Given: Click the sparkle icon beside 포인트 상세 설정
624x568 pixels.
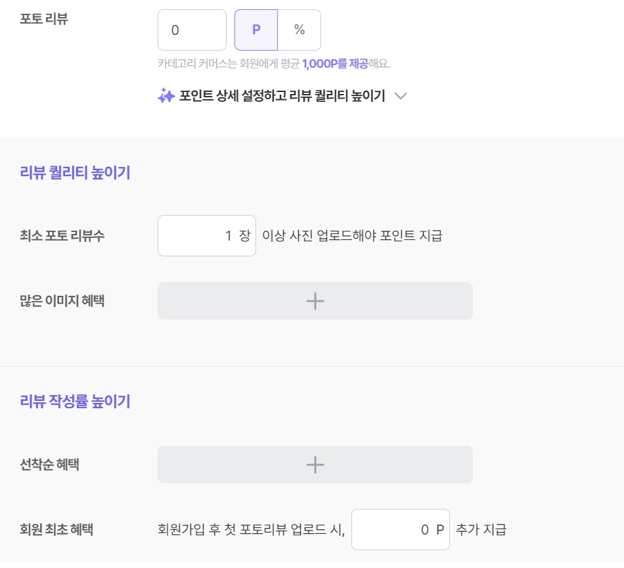Looking at the screenshot, I should pos(166,96).
